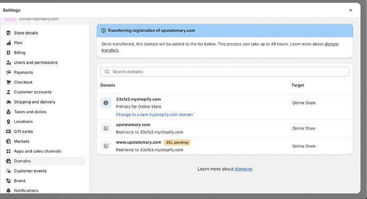Click the magnifier icon in search domains
367x199 pixels.
point(107,72)
